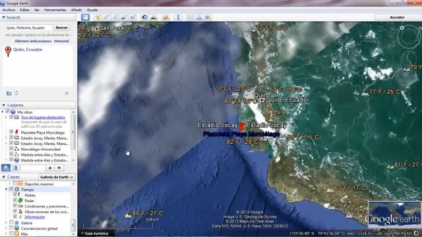This screenshot has height=237, width=422.
Task: Open the Añadir menu
Action: click(76, 10)
